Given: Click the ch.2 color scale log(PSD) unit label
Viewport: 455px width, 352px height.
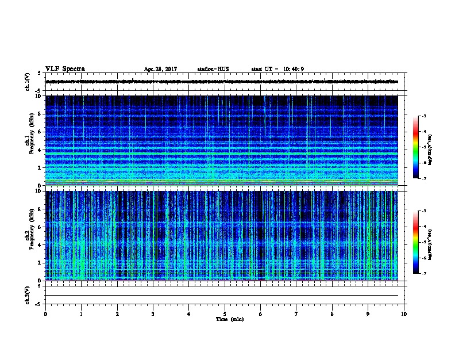Looking at the screenshot, I should pos(430,244).
